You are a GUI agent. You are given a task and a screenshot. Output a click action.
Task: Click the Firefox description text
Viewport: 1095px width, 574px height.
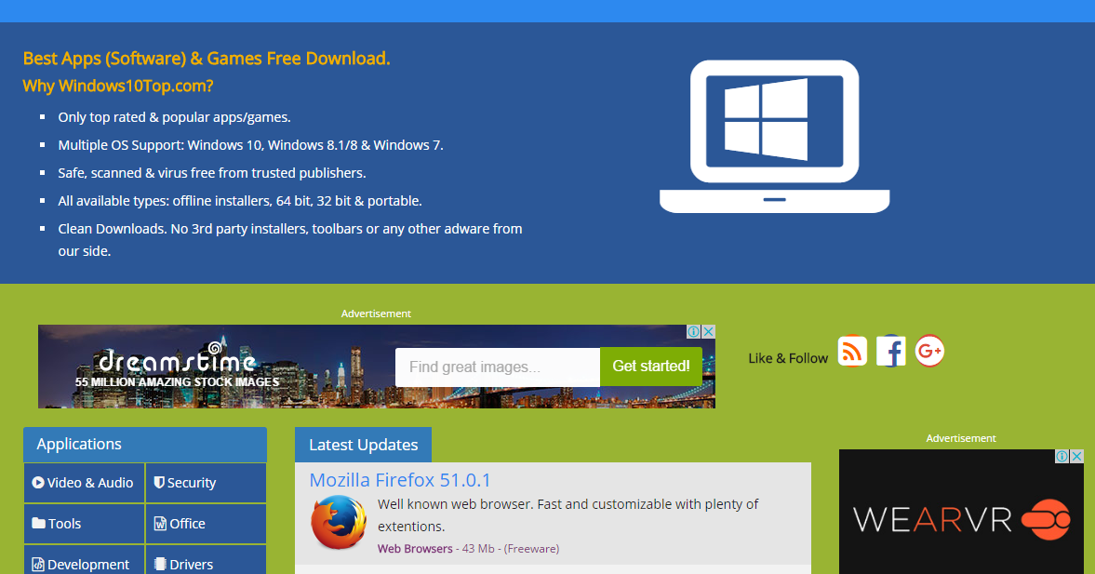click(568, 515)
